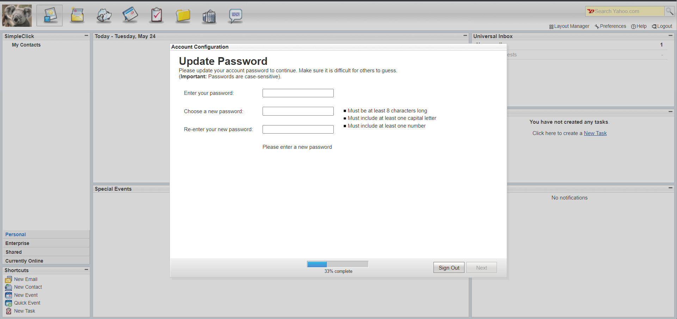Click the New Task shortcut text
The width and height of the screenshot is (677, 319).
point(25,311)
